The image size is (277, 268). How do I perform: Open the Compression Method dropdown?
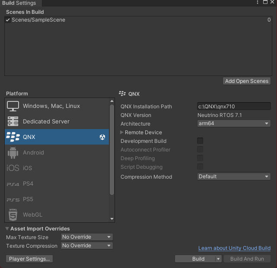[x=234, y=177]
